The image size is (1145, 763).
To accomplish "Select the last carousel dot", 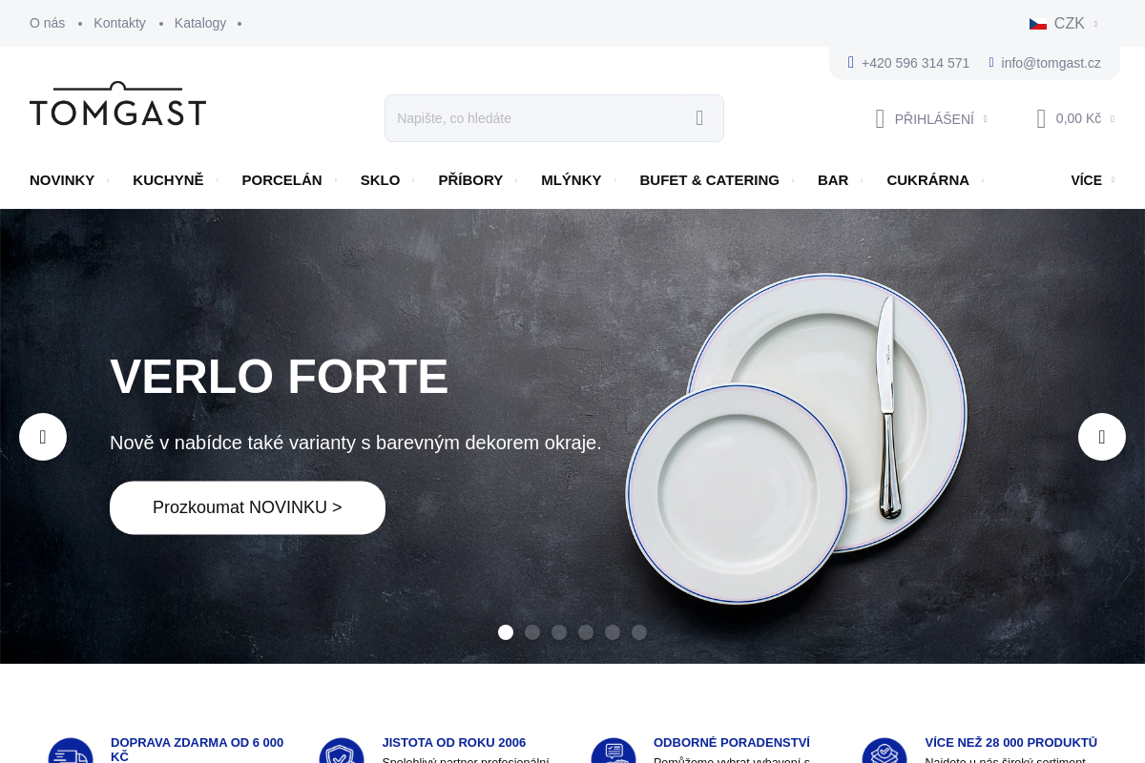I will pyautogui.click(x=639, y=632).
